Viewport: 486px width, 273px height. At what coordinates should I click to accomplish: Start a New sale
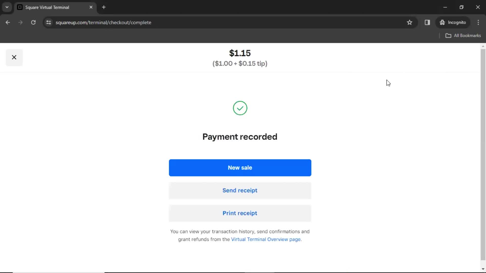pyautogui.click(x=240, y=168)
